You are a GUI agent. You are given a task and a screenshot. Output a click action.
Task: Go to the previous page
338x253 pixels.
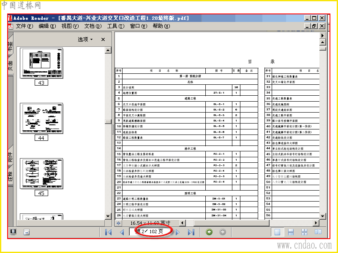122,232
